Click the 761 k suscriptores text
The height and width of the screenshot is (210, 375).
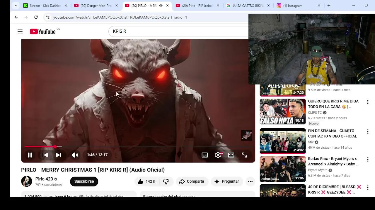(49, 185)
